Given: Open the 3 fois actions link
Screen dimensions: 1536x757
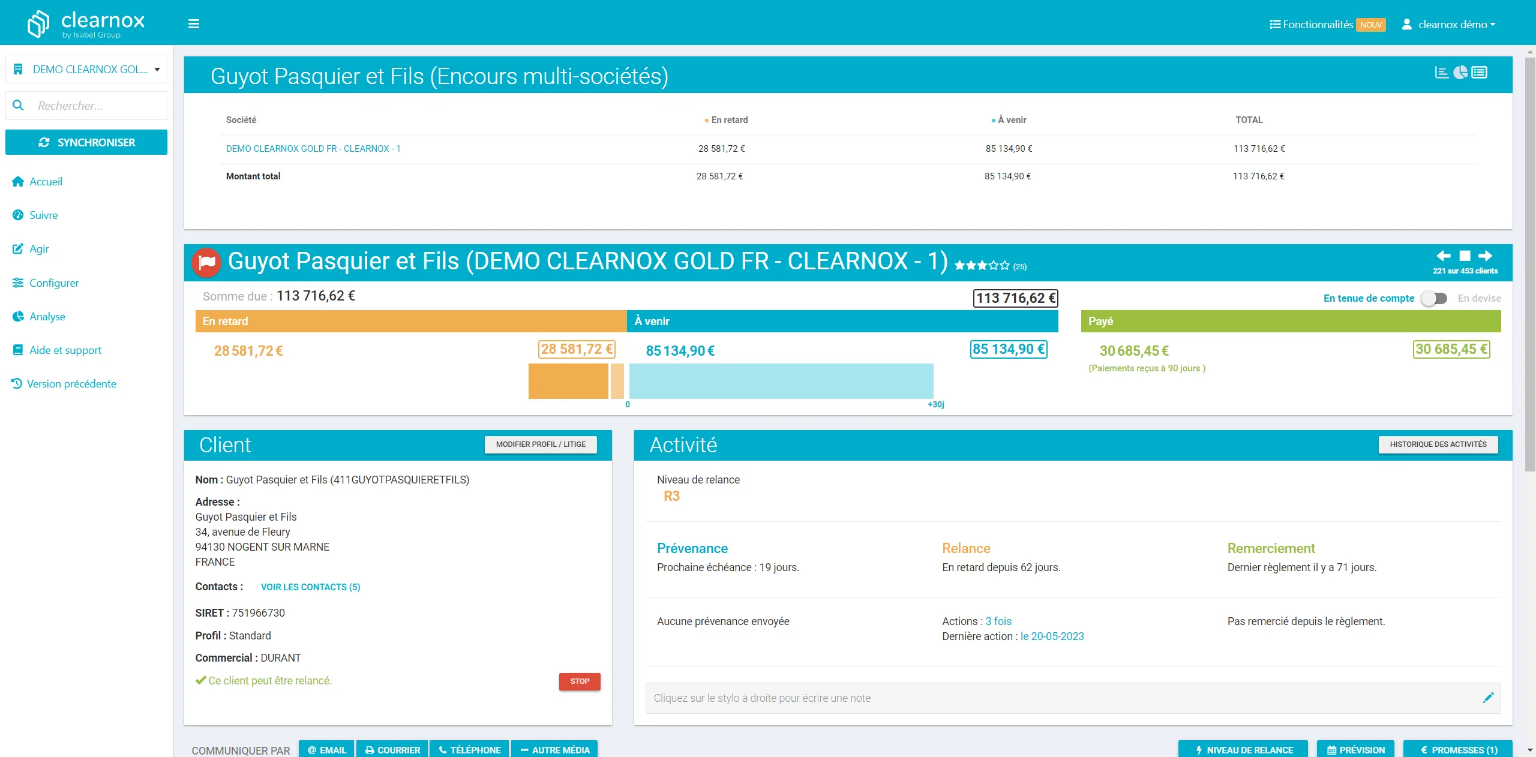Looking at the screenshot, I should pyautogui.click(x=998, y=621).
